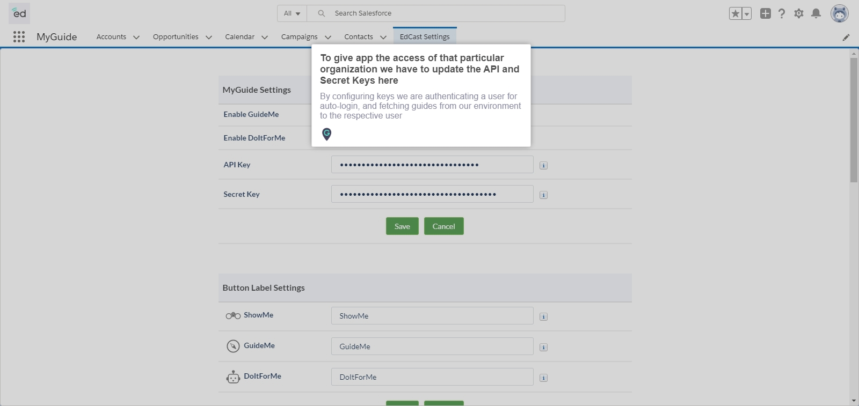Screen dimensions: 859x406
Task: Click the scrollbar down arrow
Action: [854, 401]
